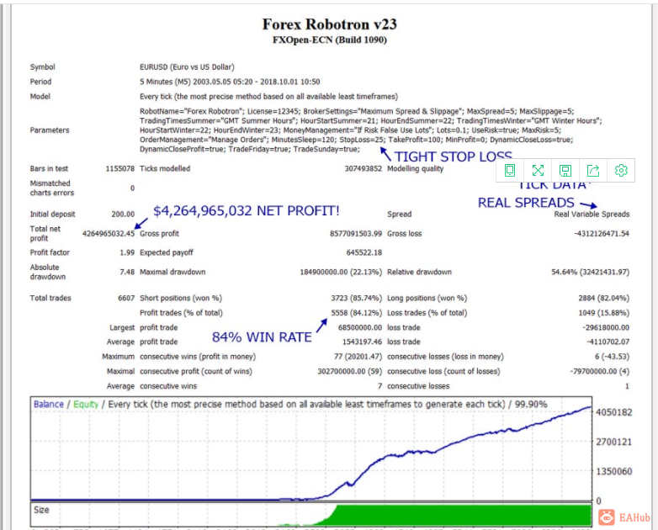
Task: Click the "Ticks modelled" value 307493852
Action: click(363, 169)
